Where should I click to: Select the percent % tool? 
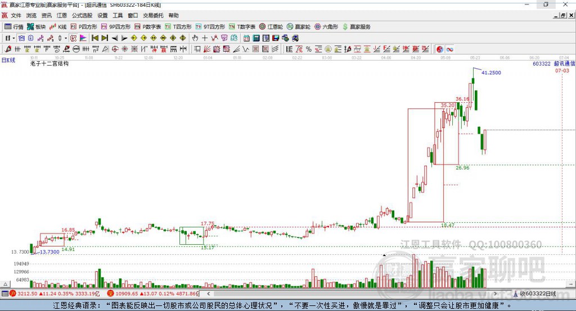pos(309,49)
